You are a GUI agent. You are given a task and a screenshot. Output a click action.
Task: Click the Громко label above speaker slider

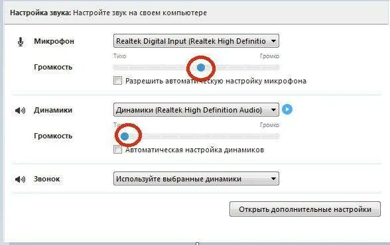pos(269,125)
